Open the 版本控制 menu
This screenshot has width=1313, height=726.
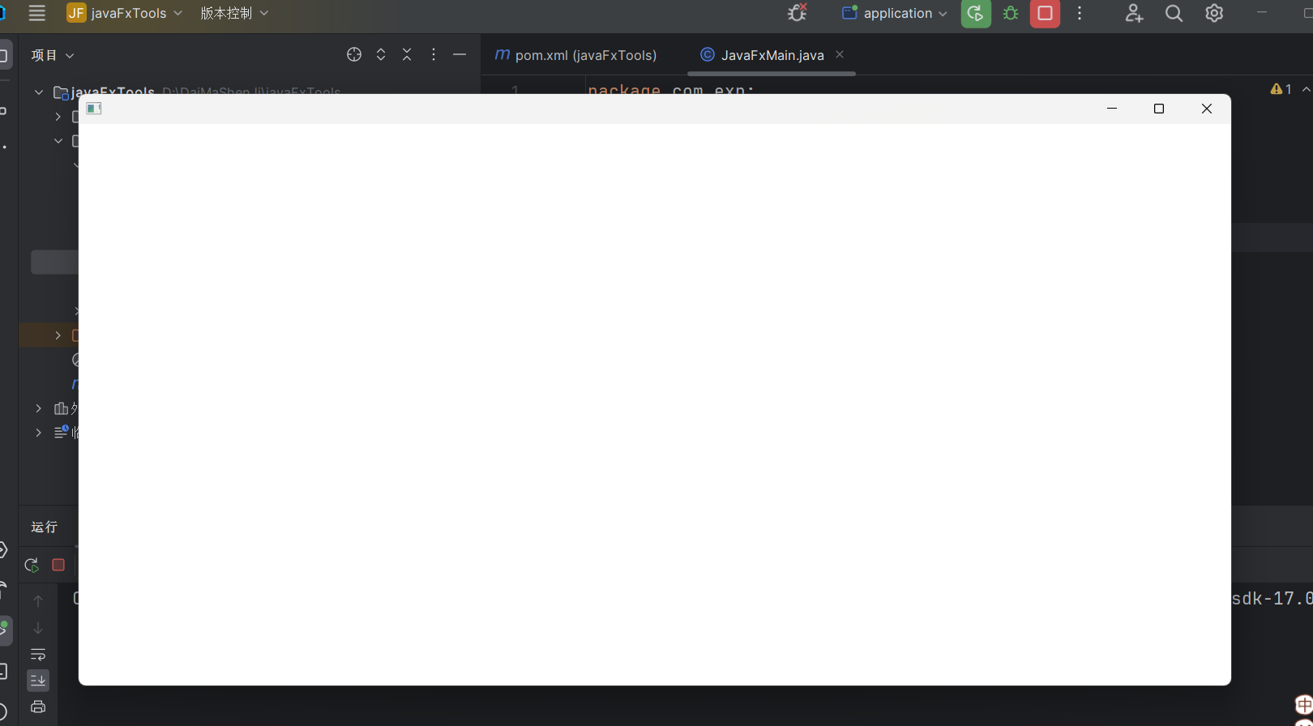pyautogui.click(x=234, y=13)
